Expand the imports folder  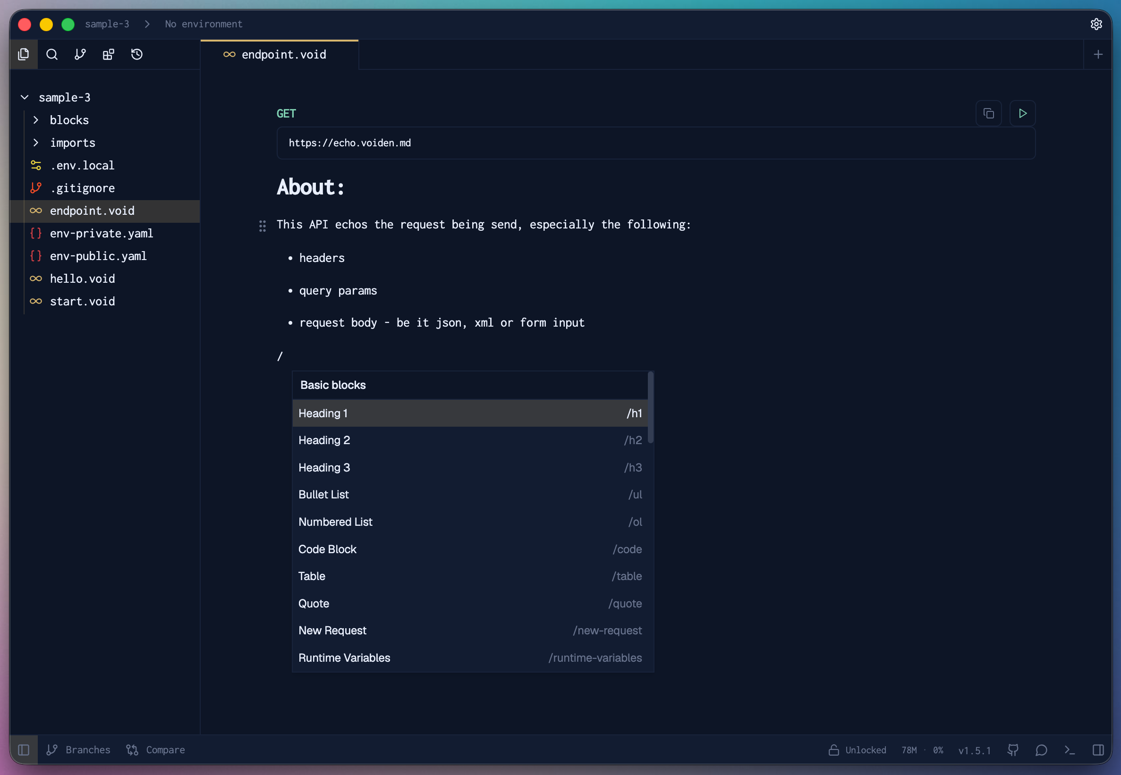coord(105,143)
